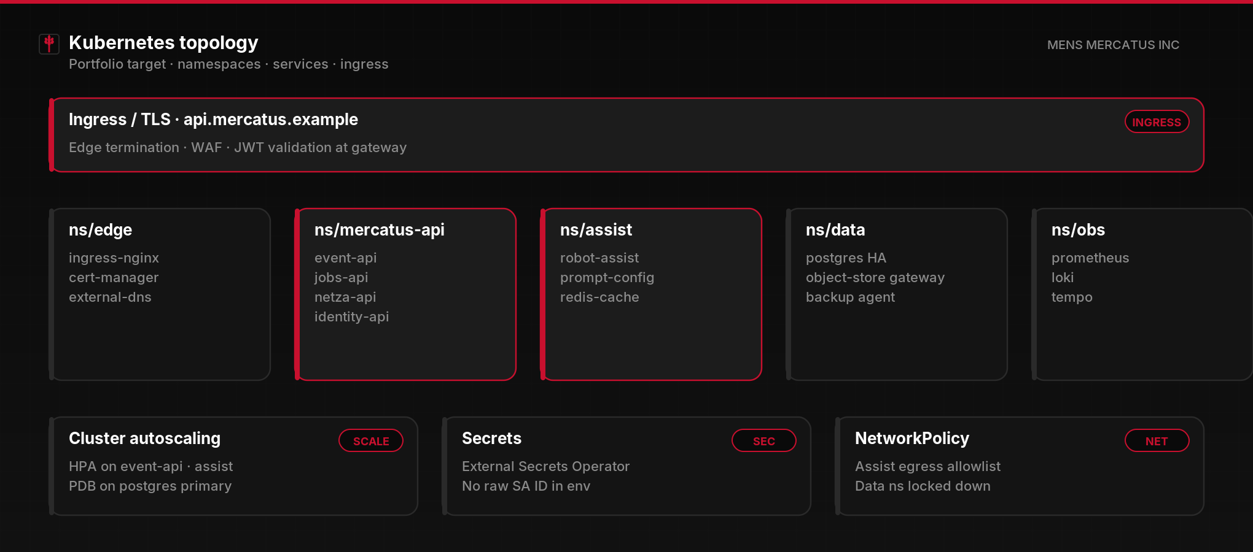Click 'netza-api' service entry
The image size is (1253, 552).
(345, 297)
